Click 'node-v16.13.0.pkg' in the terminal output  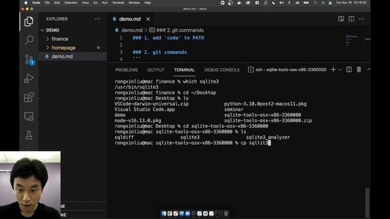(138, 120)
